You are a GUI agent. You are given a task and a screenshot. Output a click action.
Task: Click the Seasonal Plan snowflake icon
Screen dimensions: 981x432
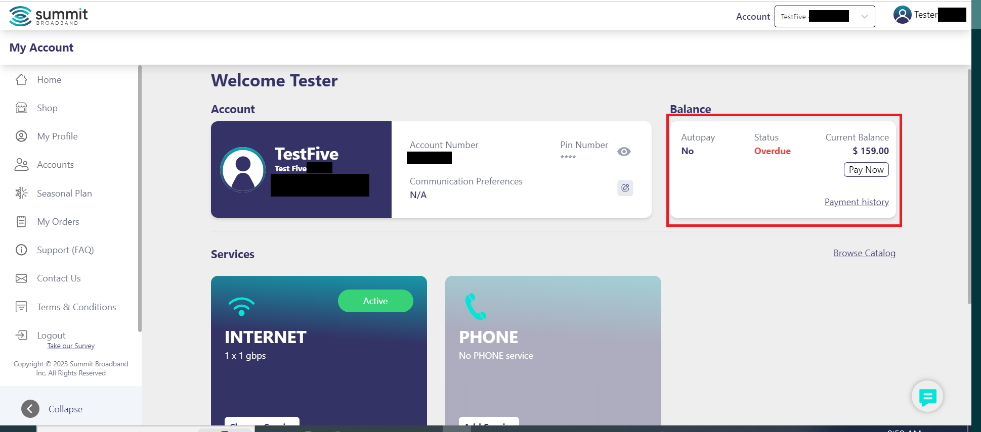[21, 193]
